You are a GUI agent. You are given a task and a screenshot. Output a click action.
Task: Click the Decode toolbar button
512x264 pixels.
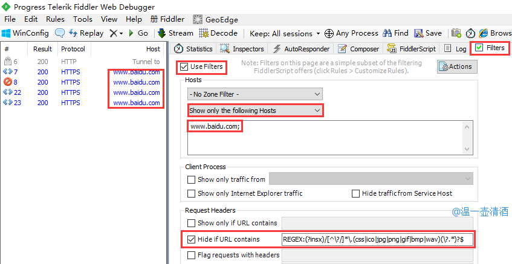click(x=218, y=33)
